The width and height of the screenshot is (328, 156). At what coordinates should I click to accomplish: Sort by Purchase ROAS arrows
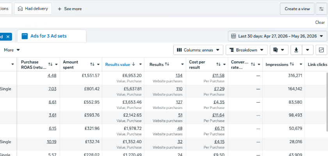click(50, 64)
